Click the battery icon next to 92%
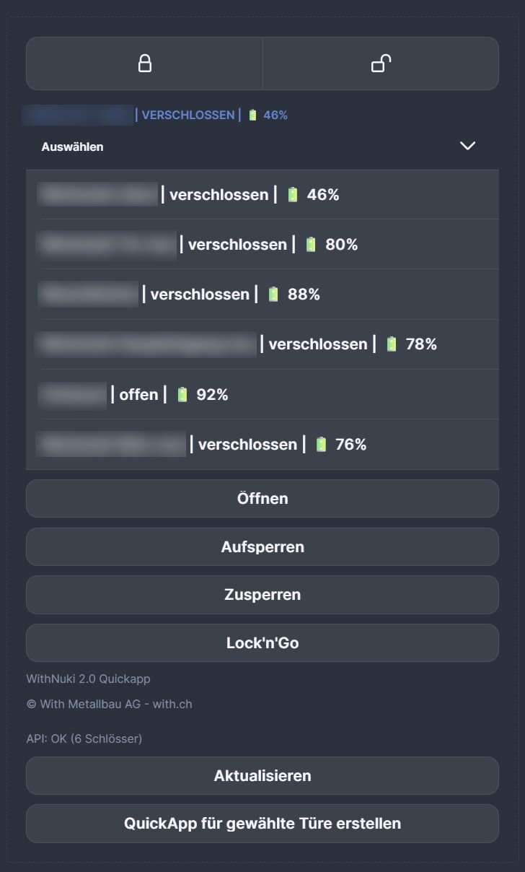 pyautogui.click(x=182, y=395)
